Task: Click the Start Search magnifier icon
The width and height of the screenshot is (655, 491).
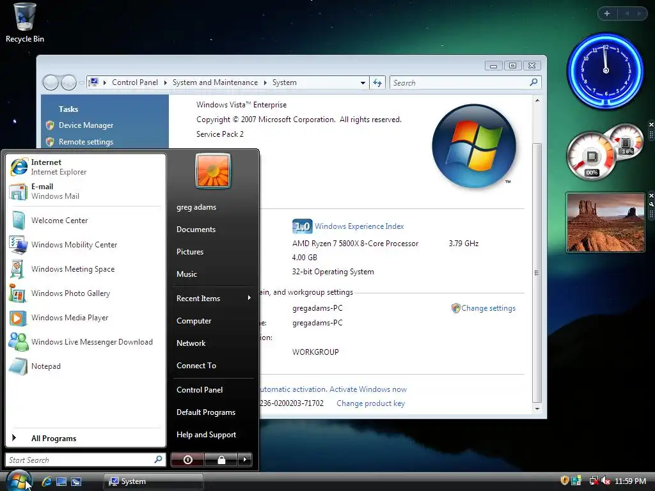Action: 158,459
